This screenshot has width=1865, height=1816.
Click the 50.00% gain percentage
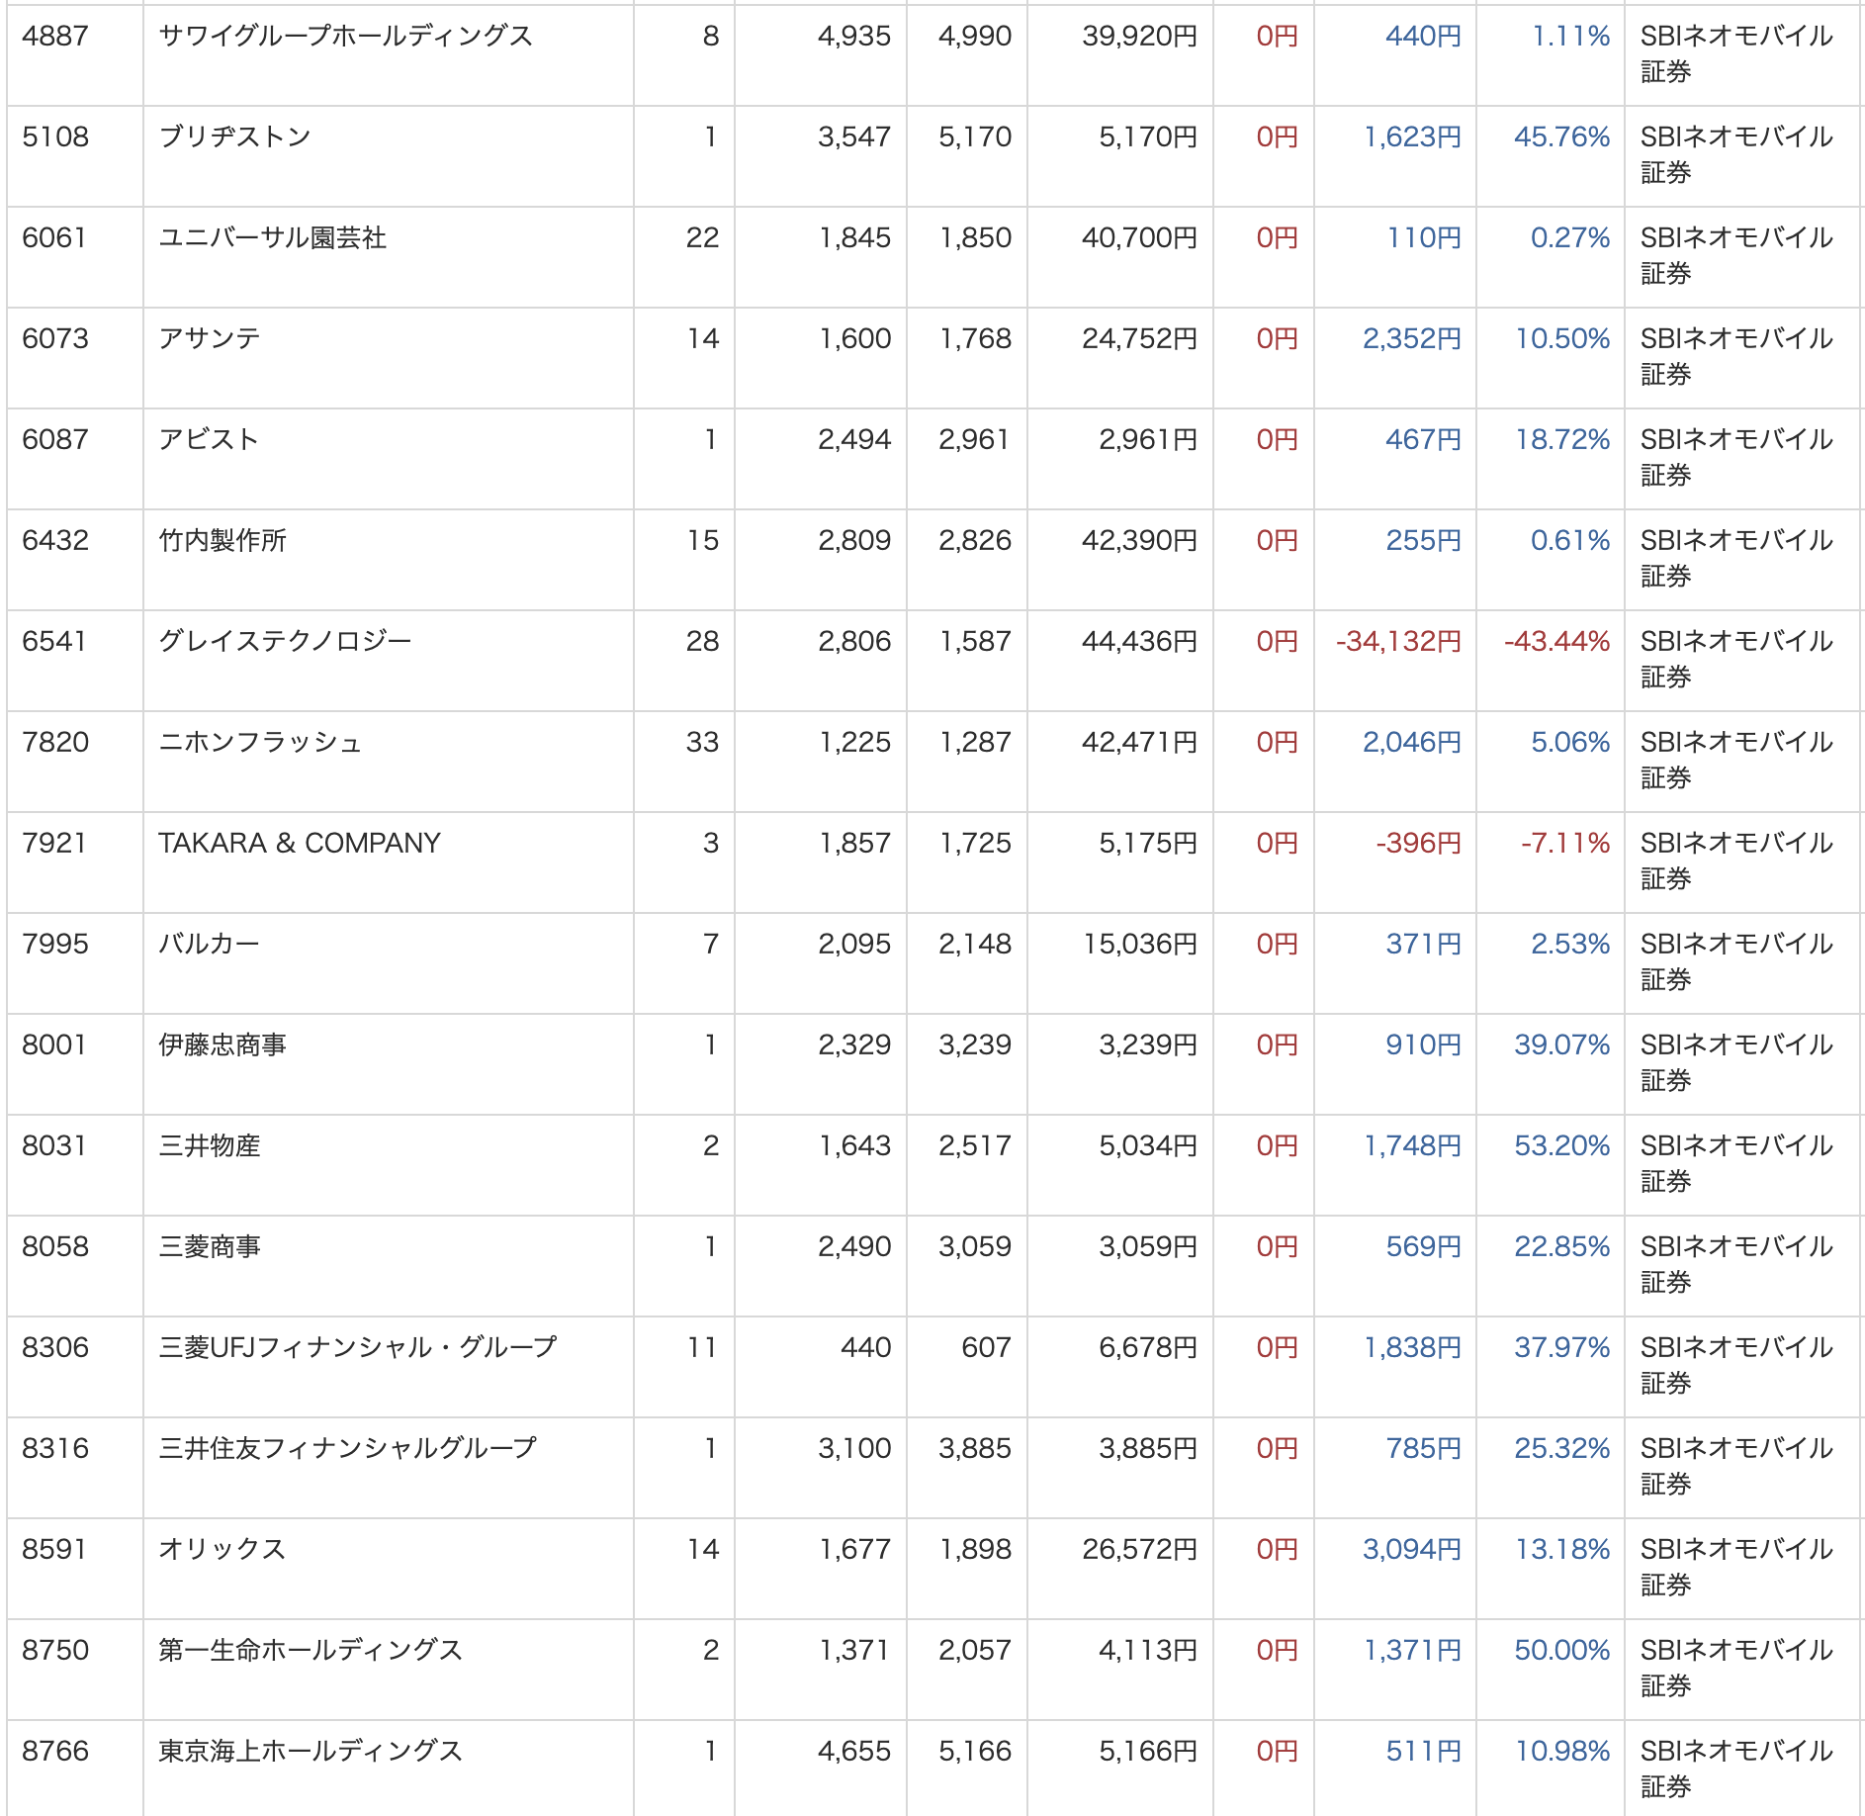click(x=1561, y=1651)
